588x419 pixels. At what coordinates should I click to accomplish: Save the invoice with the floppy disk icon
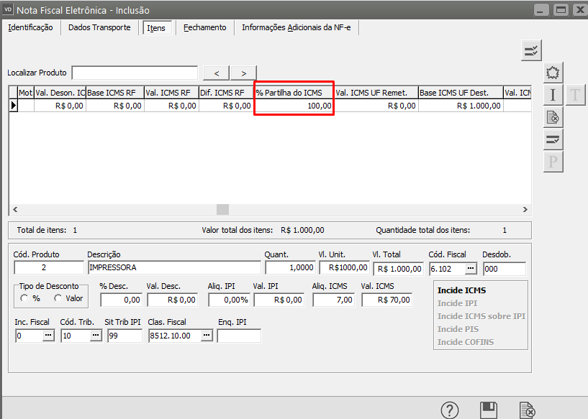tap(489, 410)
